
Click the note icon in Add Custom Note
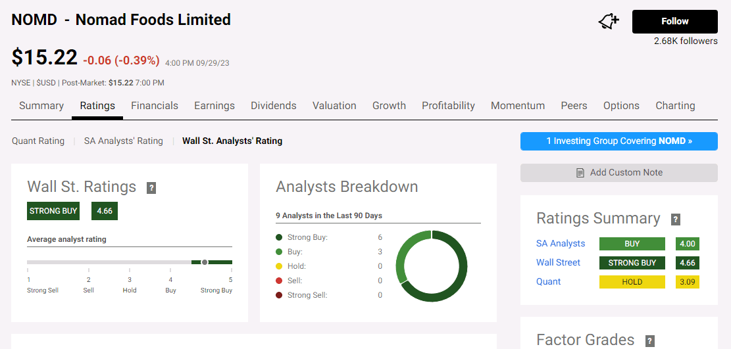(x=580, y=173)
